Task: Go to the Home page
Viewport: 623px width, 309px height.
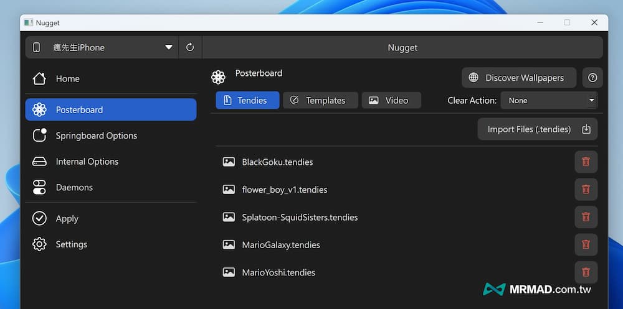Action: pos(111,78)
